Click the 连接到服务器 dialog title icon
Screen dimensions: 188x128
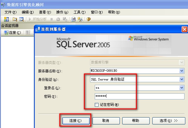pyautogui.click(x=38, y=29)
